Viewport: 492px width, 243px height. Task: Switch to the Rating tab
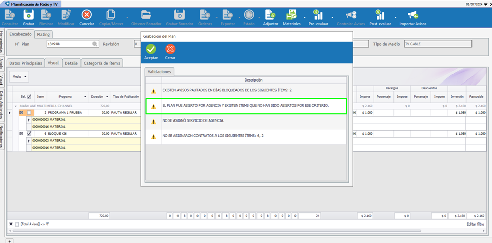(43, 34)
